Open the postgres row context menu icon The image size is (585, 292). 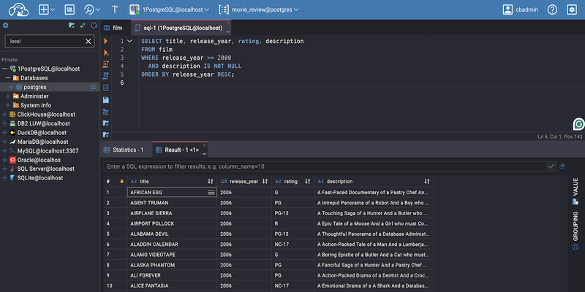click(94, 87)
